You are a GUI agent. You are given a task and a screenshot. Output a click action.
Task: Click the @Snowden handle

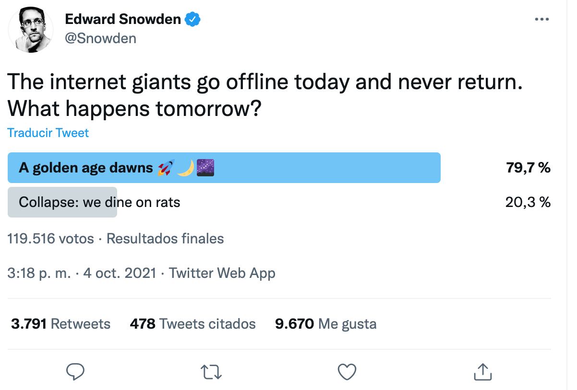(100, 38)
